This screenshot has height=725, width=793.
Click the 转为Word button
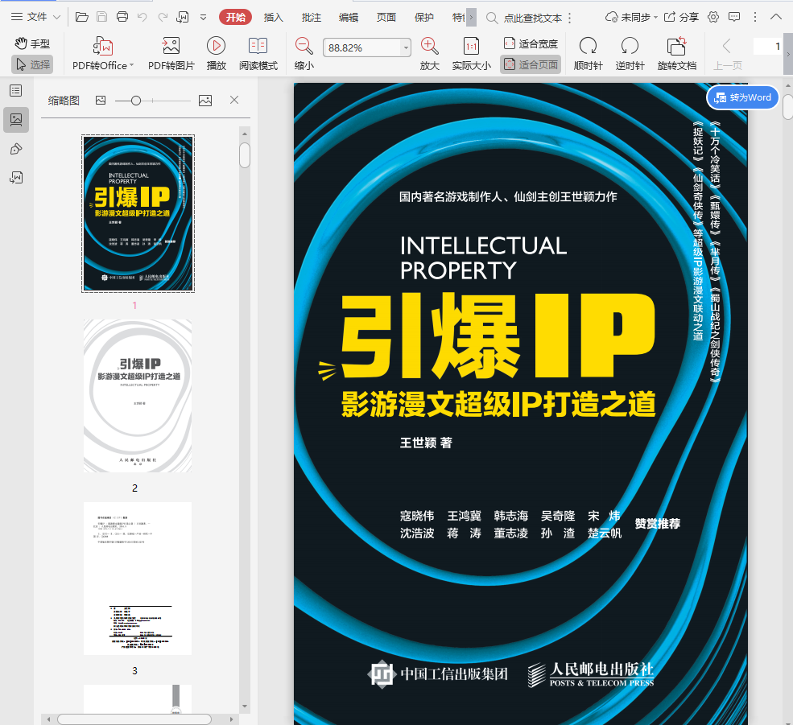tap(742, 97)
